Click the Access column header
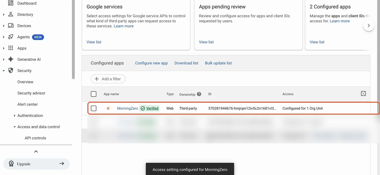 point(288,94)
